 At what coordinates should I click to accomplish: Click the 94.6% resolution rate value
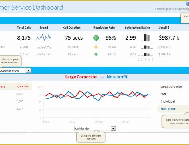[112, 47]
